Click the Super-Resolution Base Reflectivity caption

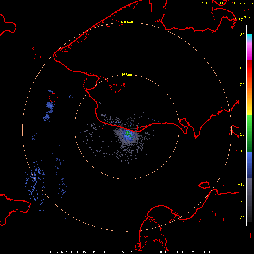tap(128, 252)
